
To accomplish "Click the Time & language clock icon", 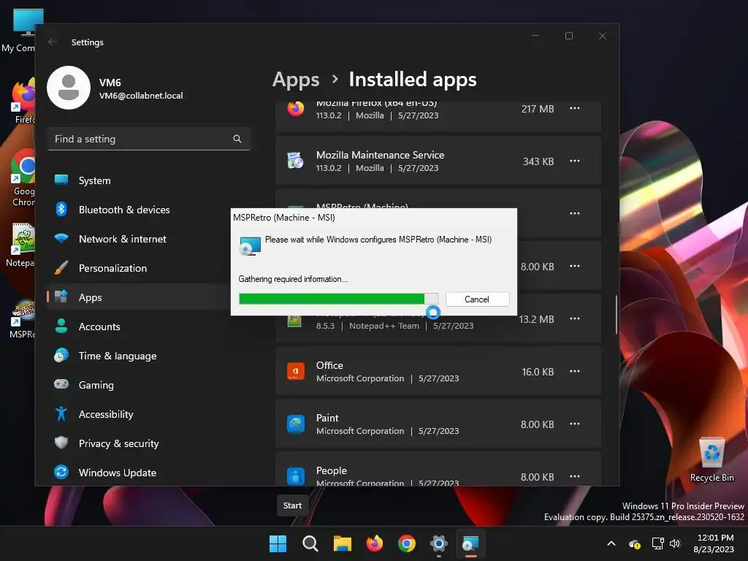I will click(61, 356).
